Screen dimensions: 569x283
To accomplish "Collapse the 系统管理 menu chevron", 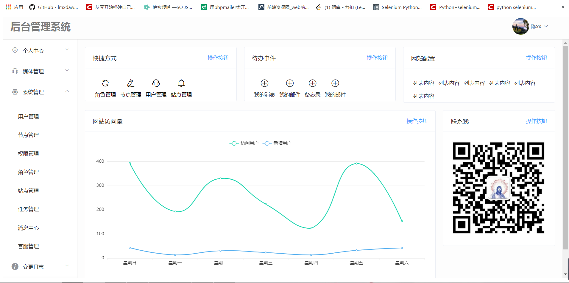I will pos(67,91).
